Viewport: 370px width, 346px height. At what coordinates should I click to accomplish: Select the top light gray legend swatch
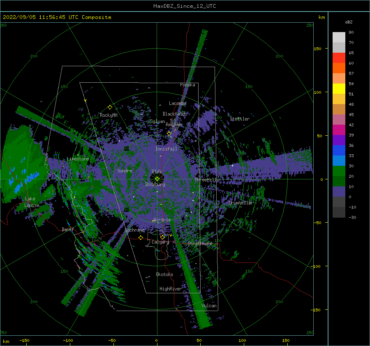point(339,37)
